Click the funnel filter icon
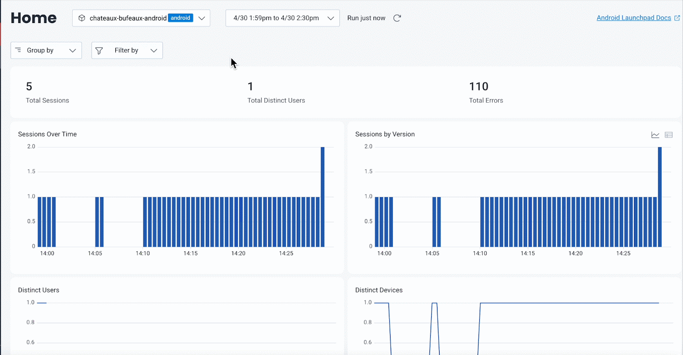The height and width of the screenshot is (355, 683). (x=99, y=51)
